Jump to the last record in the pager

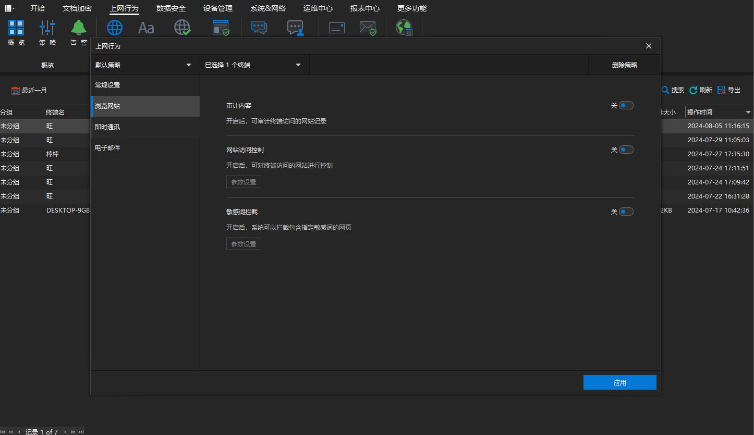click(81, 432)
